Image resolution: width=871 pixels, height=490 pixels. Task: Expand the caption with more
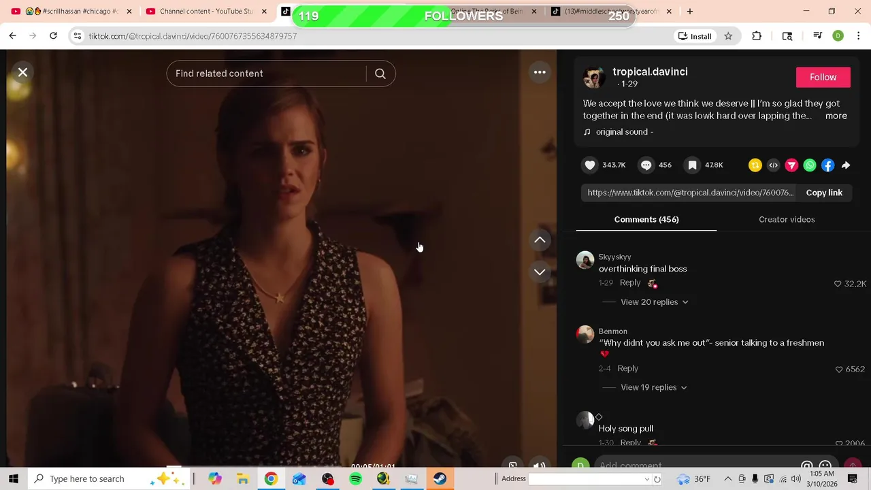pyautogui.click(x=836, y=116)
